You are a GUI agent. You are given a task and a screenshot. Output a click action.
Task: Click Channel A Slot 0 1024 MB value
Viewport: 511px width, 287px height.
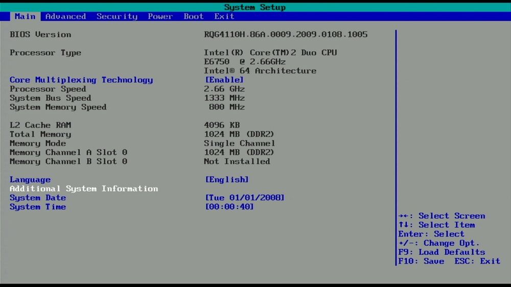[x=239, y=152]
